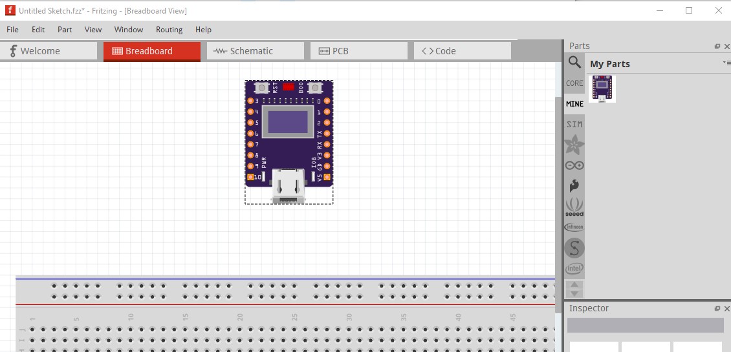Open the parts search magnifier
Viewport: 731px width, 352px height.
click(574, 62)
